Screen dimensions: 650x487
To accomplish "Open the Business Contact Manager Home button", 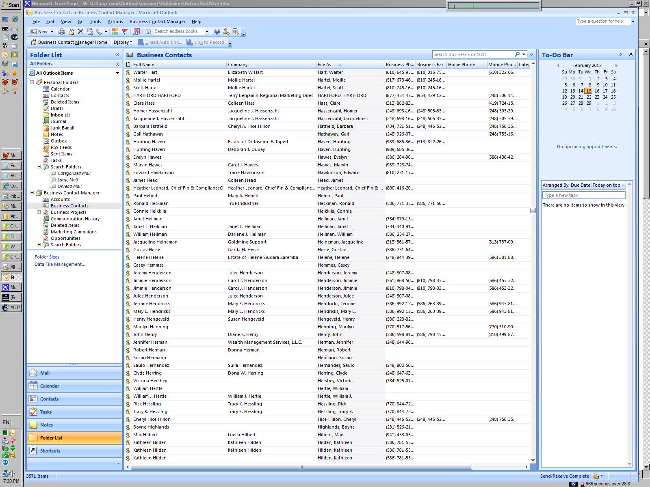I will [x=69, y=42].
